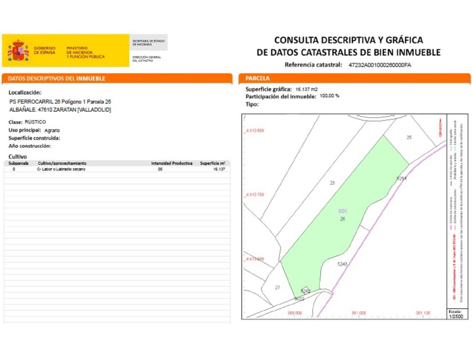Select parcel 25 in the map corner
Image resolution: width=472 pixels, height=354 pixels.
point(409,138)
